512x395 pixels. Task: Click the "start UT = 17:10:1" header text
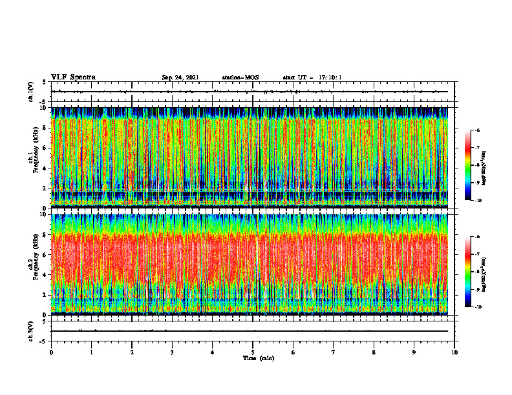pyautogui.click(x=312, y=77)
